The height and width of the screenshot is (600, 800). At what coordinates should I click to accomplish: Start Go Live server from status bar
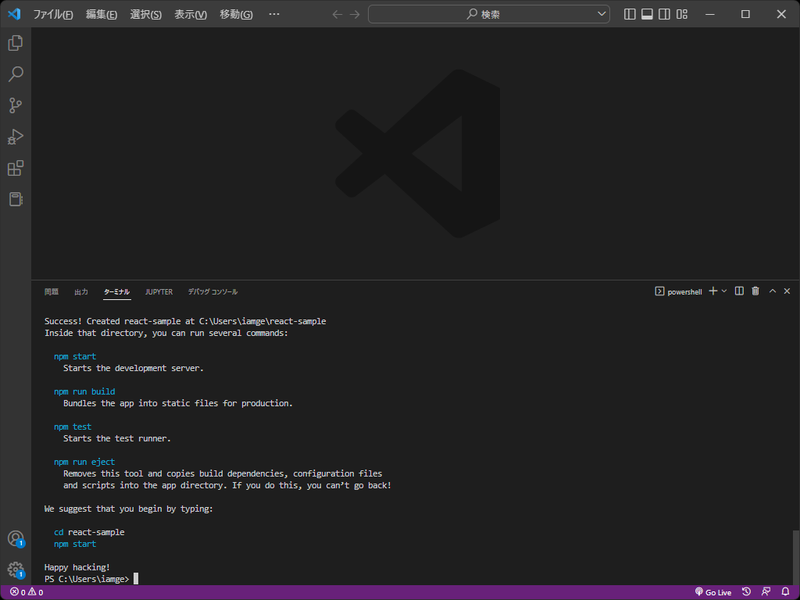712,592
